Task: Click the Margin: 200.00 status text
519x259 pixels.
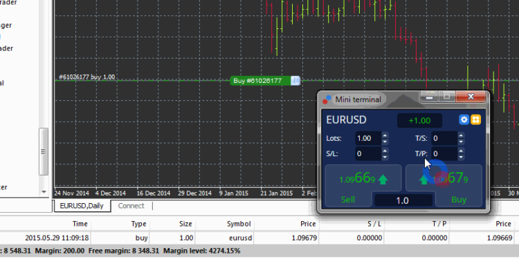Action: tap(60, 251)
